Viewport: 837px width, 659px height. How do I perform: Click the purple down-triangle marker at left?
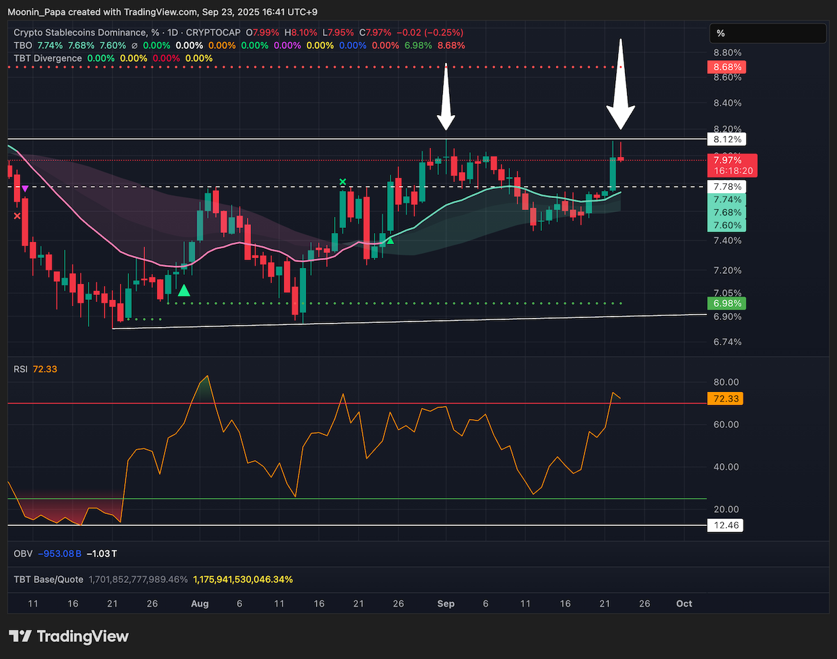pyautogui.click(x=25, y=188)
